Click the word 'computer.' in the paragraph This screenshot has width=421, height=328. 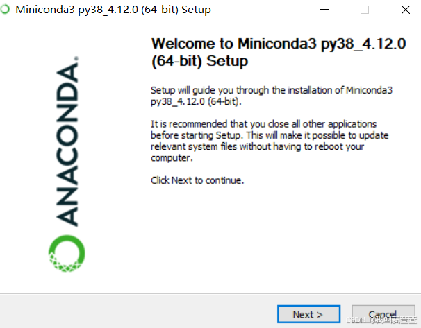click(172, 158)
